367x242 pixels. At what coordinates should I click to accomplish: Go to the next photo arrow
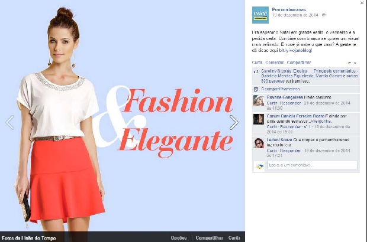tap(234, 122)
